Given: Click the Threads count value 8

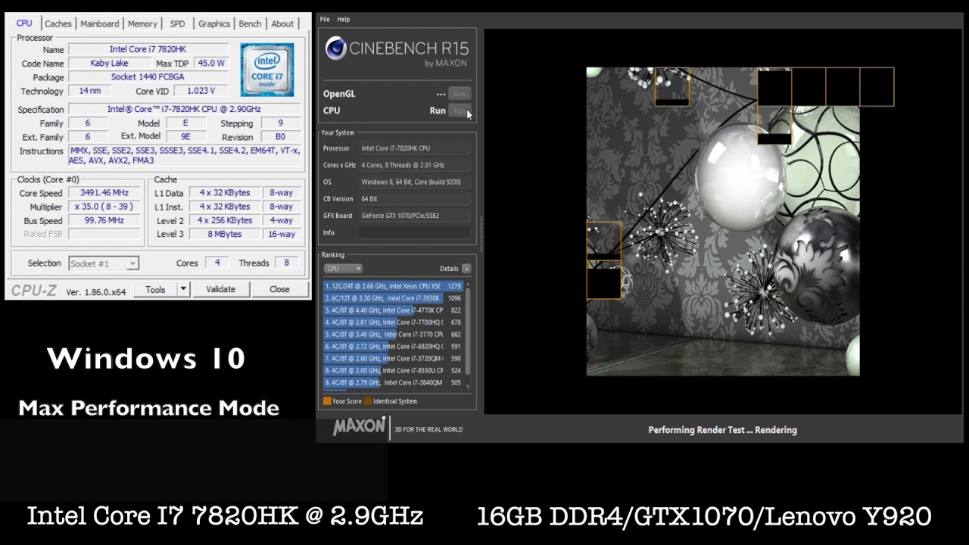Looking at the screenshot, I should point(286,263).
